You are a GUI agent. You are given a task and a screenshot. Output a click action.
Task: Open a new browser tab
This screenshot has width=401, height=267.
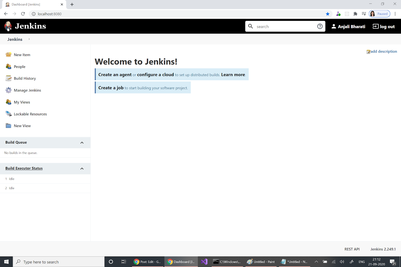tap(72, 5)
